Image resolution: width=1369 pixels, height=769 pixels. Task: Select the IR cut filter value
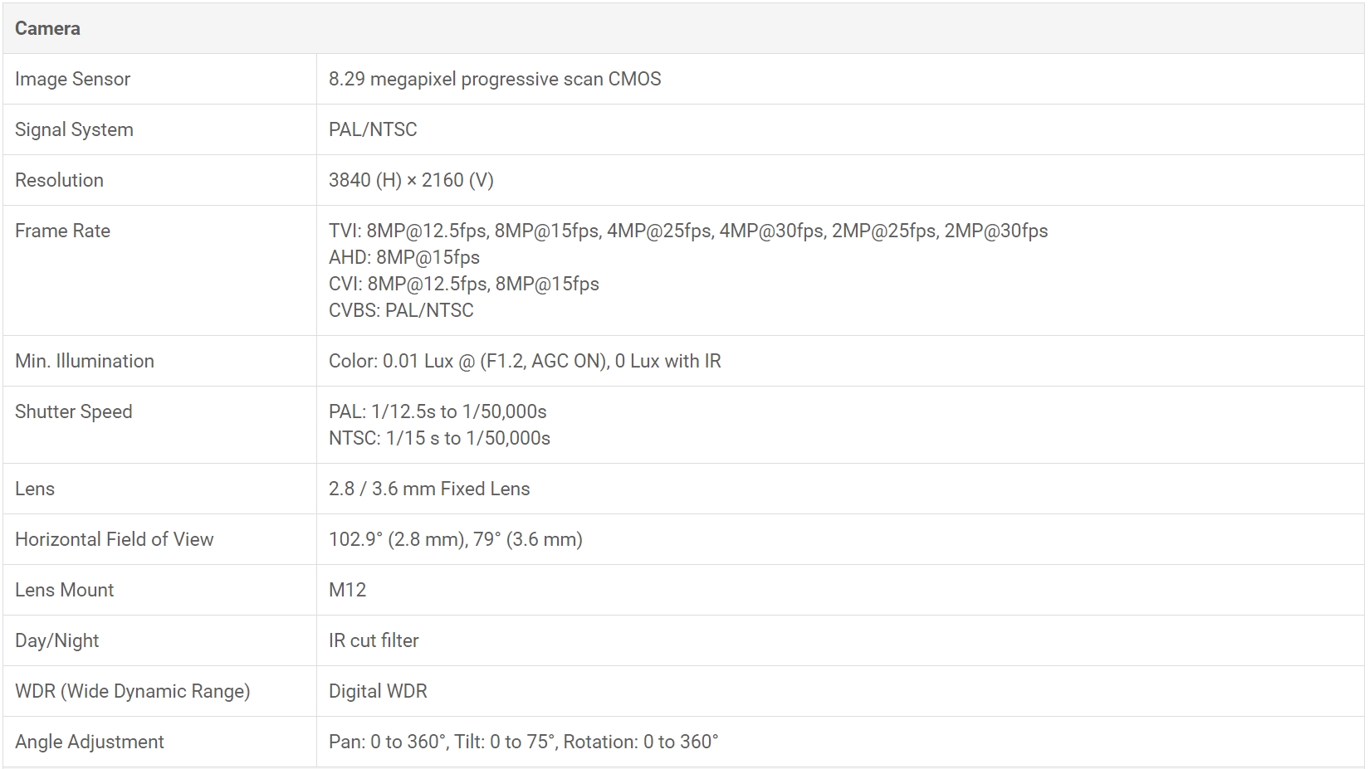[x=374, y=640]
